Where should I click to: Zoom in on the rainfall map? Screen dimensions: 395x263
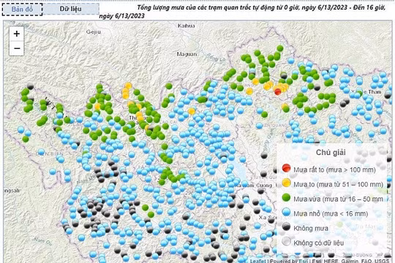(17, 34)
